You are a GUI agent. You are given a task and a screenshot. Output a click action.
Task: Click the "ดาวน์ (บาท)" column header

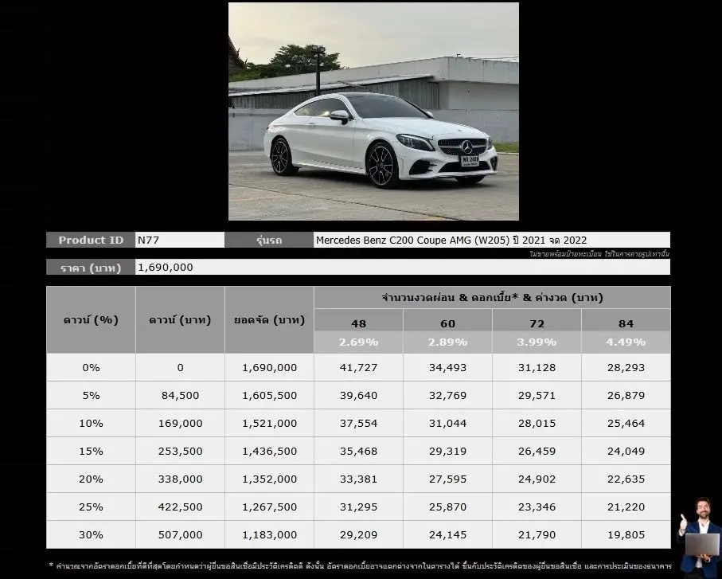[x=180, y=319]
